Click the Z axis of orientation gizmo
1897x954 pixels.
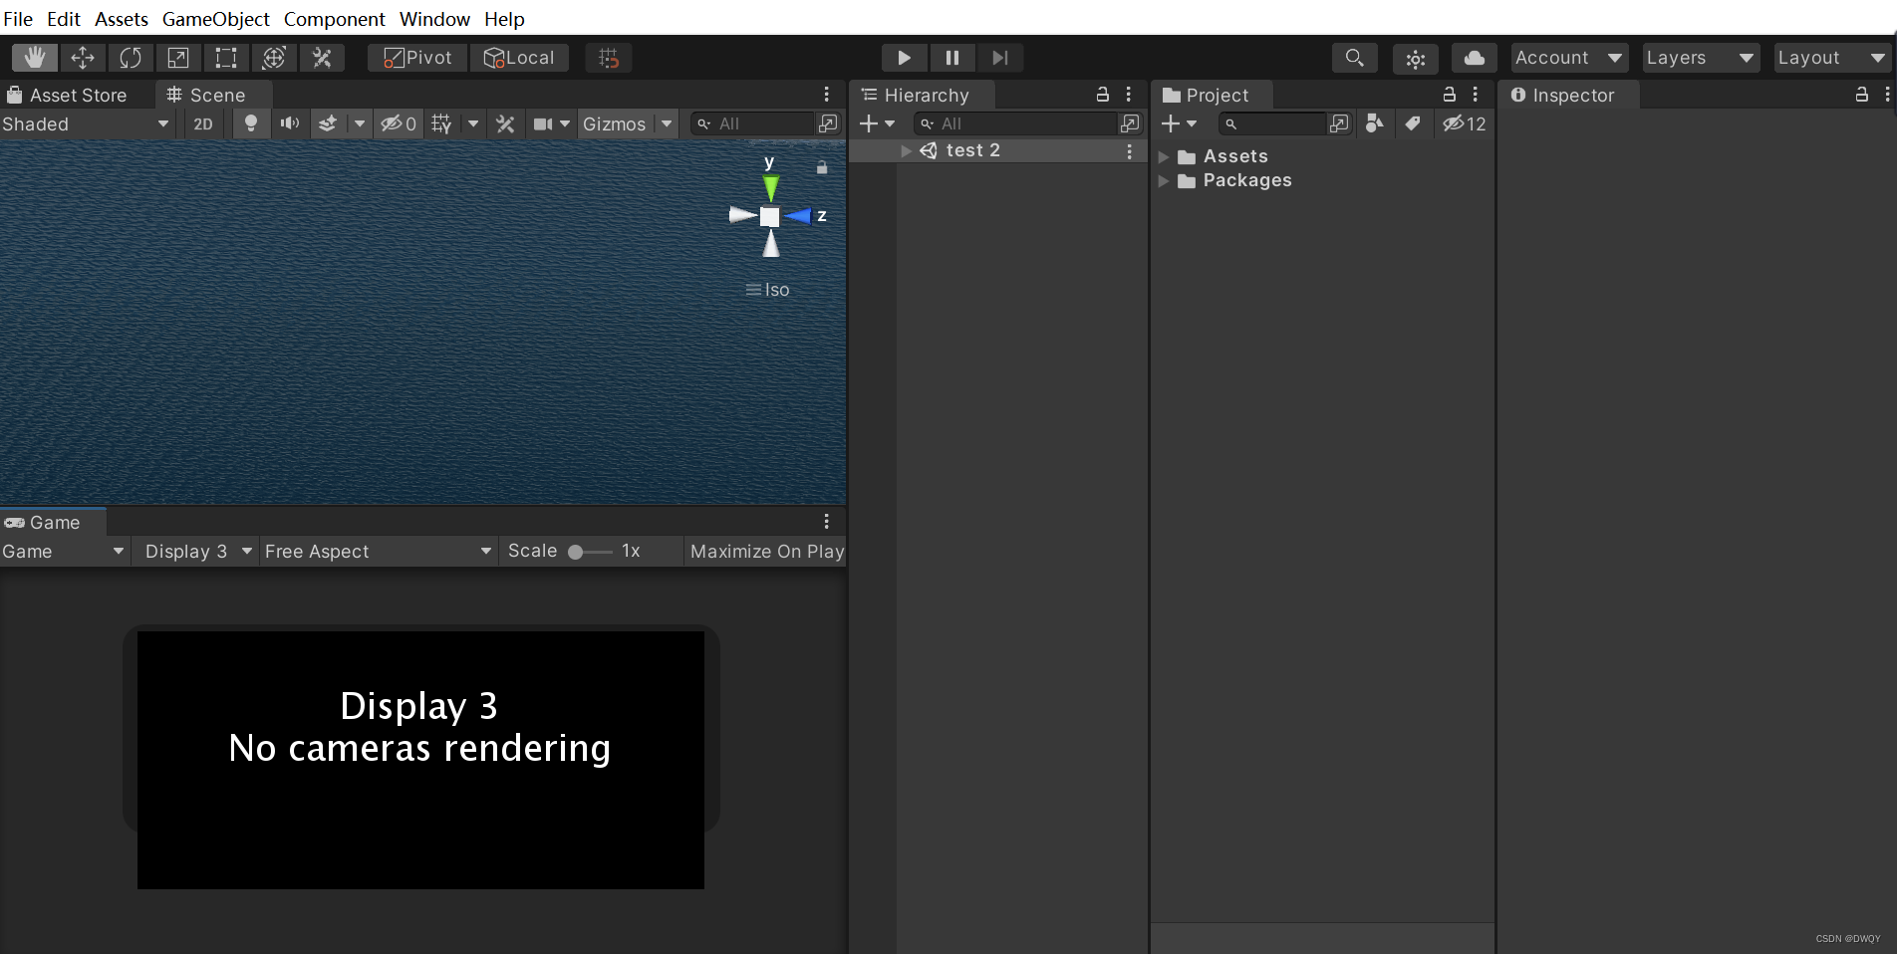pyautogui.click(x=799, y=216)
